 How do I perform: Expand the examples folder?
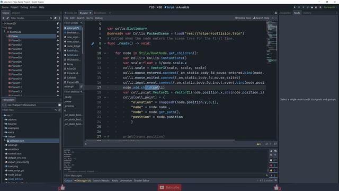[4, 128]
